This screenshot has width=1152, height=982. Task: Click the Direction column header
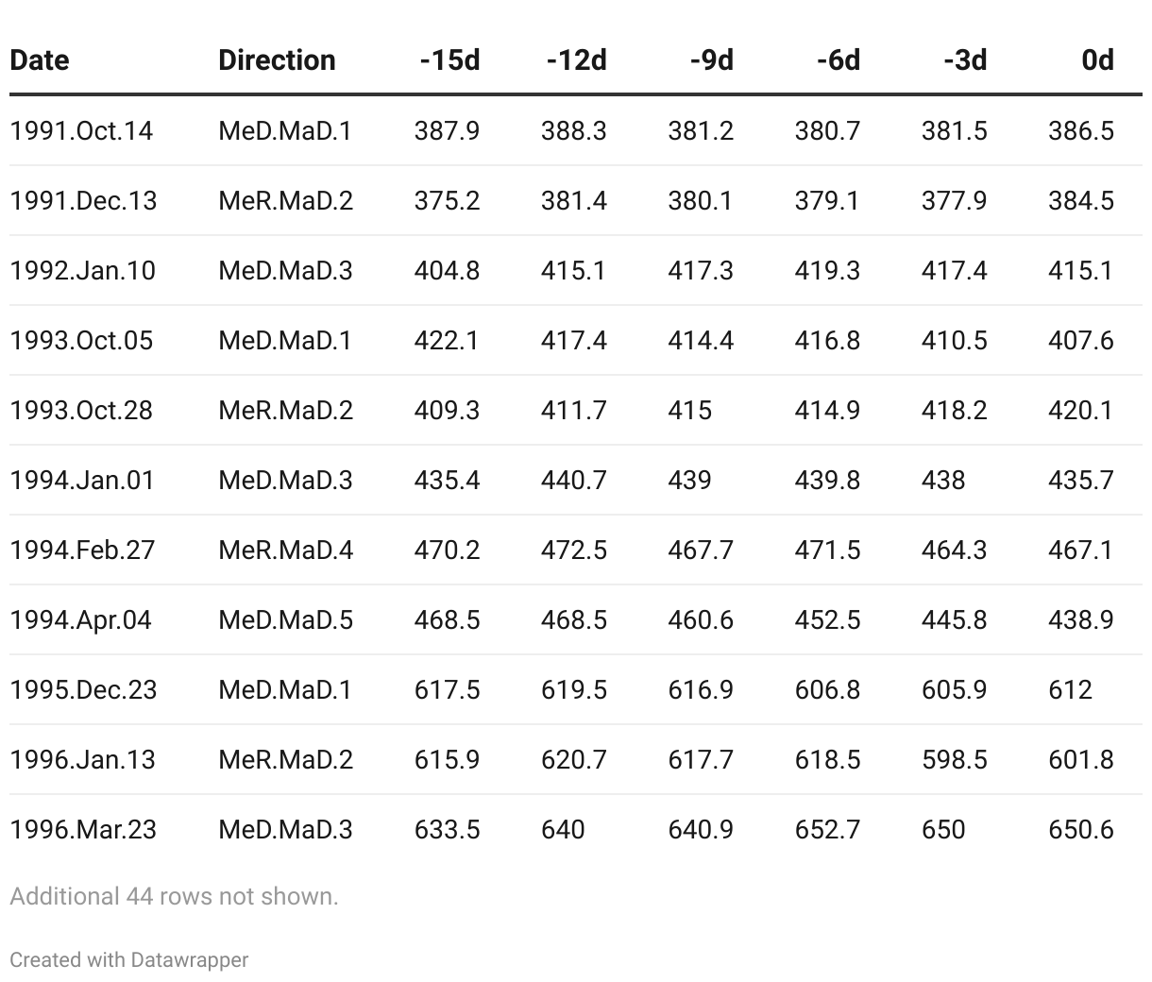point(277,60)
